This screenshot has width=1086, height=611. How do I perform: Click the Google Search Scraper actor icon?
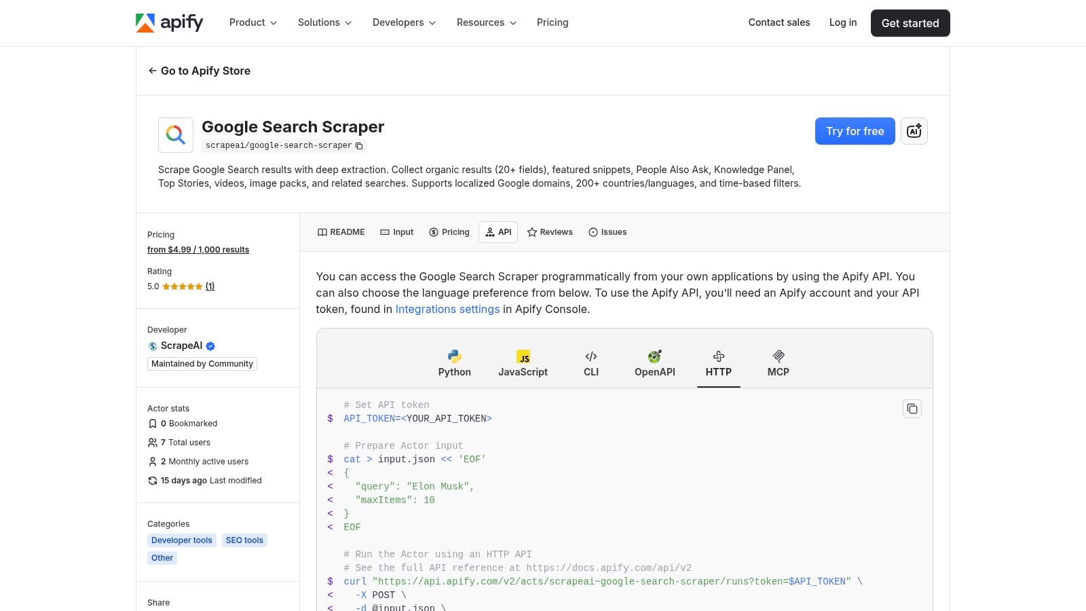pyautogui.click(x=176, y=135)
